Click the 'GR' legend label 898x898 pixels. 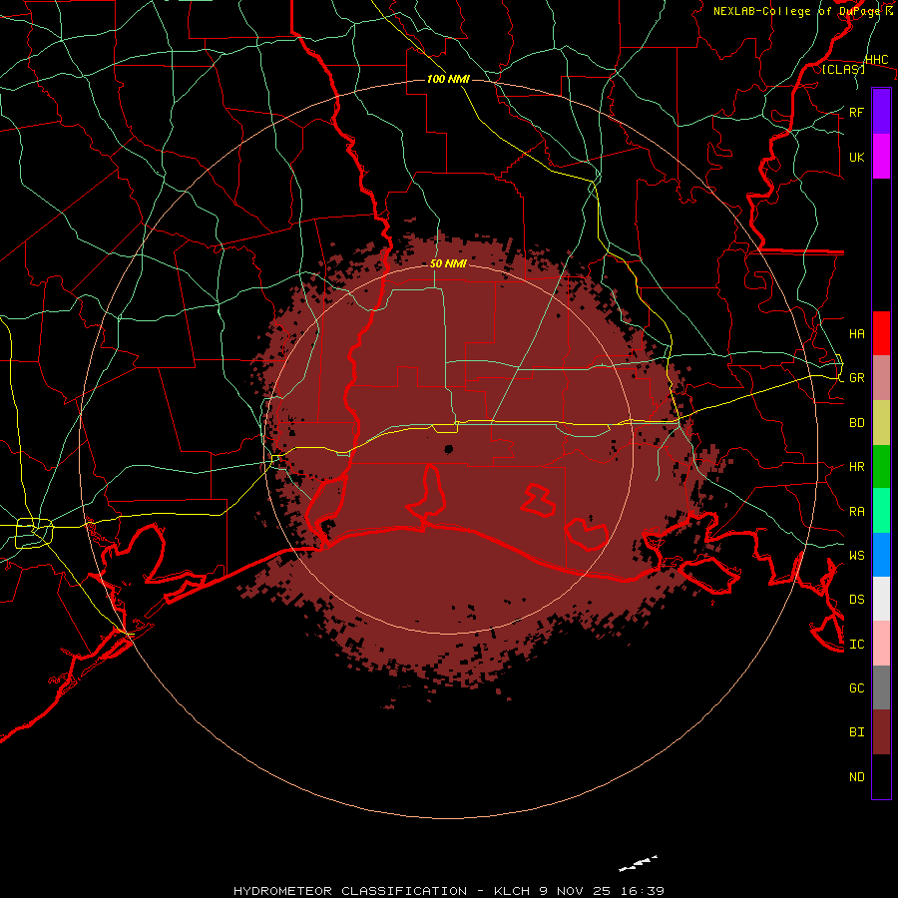[857, 378]
